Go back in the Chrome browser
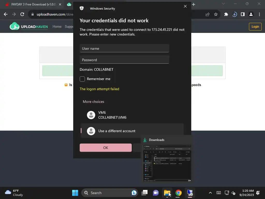The image size is (265, 199). click(x=6, y=15)
